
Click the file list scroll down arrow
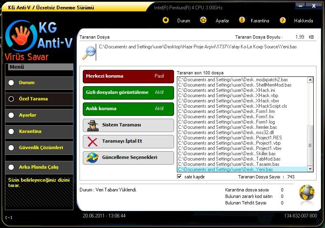pyautogui.click(x=310, y=169)
